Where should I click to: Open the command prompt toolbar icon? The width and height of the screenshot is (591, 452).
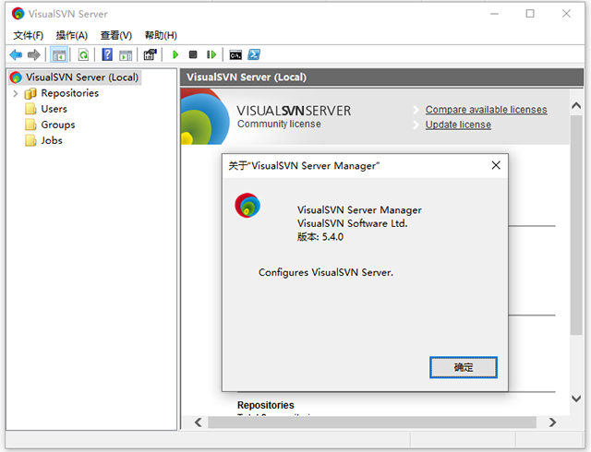[235, 55]
